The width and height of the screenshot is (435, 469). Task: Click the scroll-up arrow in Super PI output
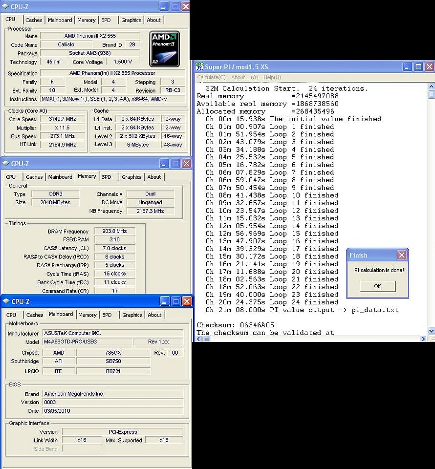click(x=431, y=86)
